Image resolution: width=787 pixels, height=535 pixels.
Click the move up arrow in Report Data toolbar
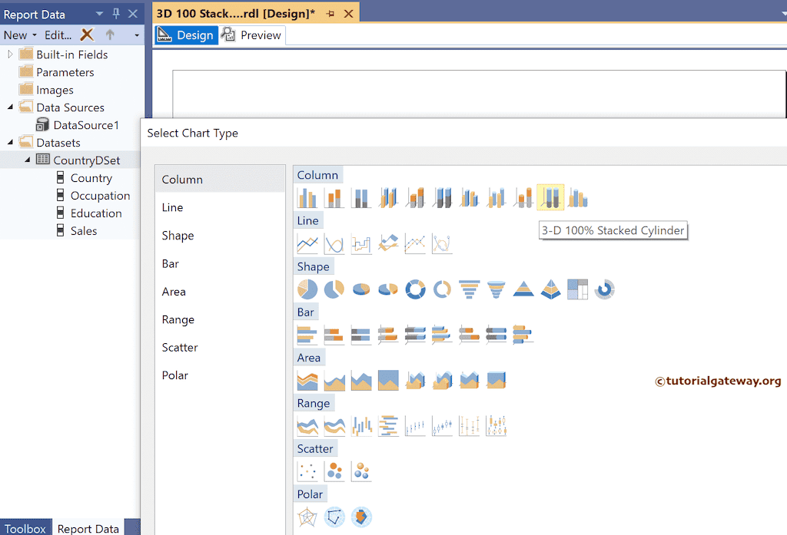[x=110, y=35]
